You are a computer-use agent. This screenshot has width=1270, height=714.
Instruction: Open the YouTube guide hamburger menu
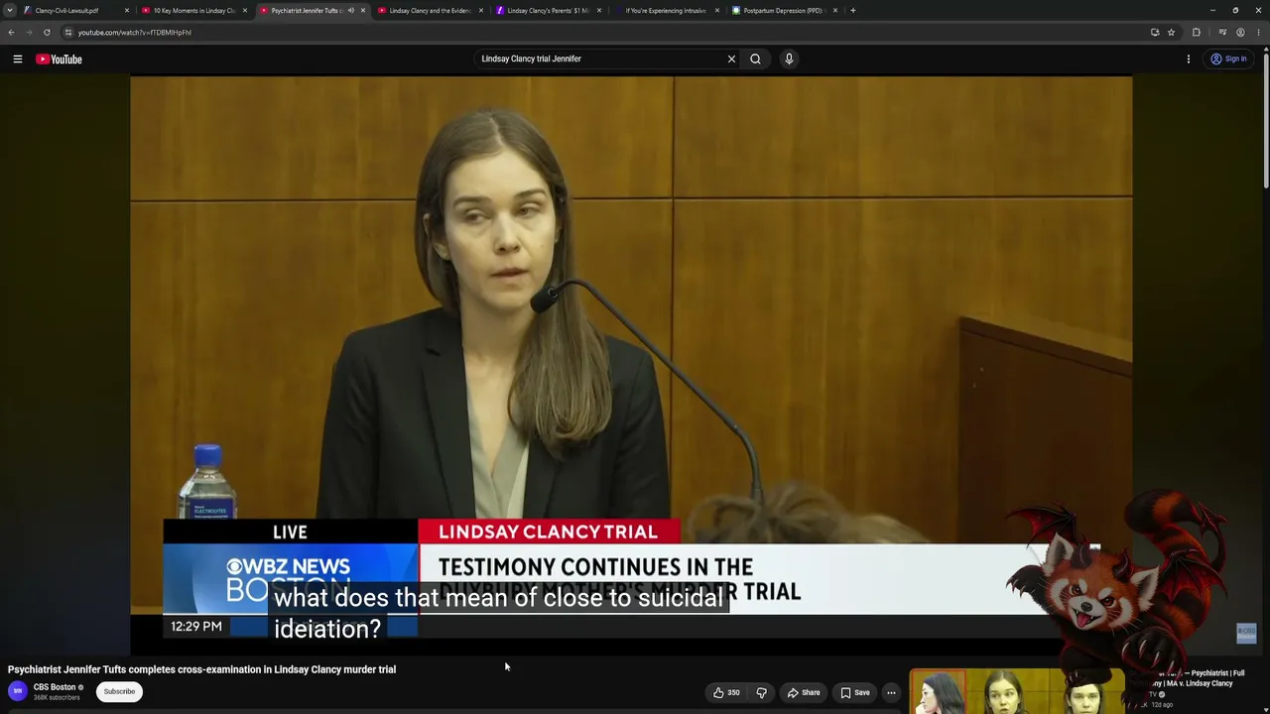[17, 59]
